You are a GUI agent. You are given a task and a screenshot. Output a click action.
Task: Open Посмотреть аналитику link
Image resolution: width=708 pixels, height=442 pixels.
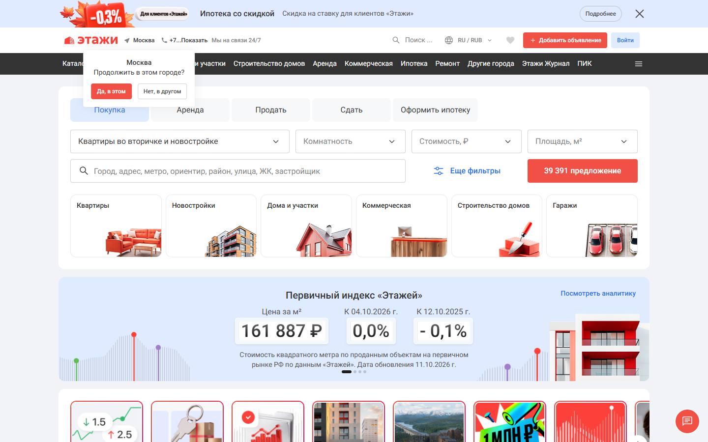(598, 293)
